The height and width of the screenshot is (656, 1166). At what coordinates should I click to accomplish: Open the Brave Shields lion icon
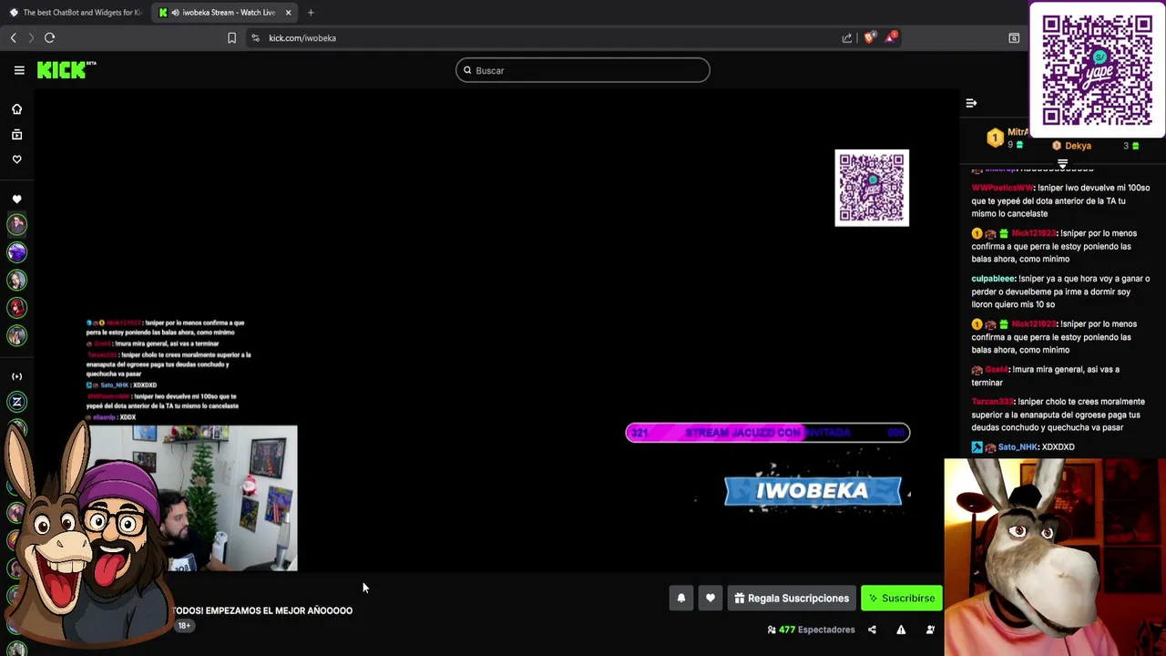tap(869, 37)
